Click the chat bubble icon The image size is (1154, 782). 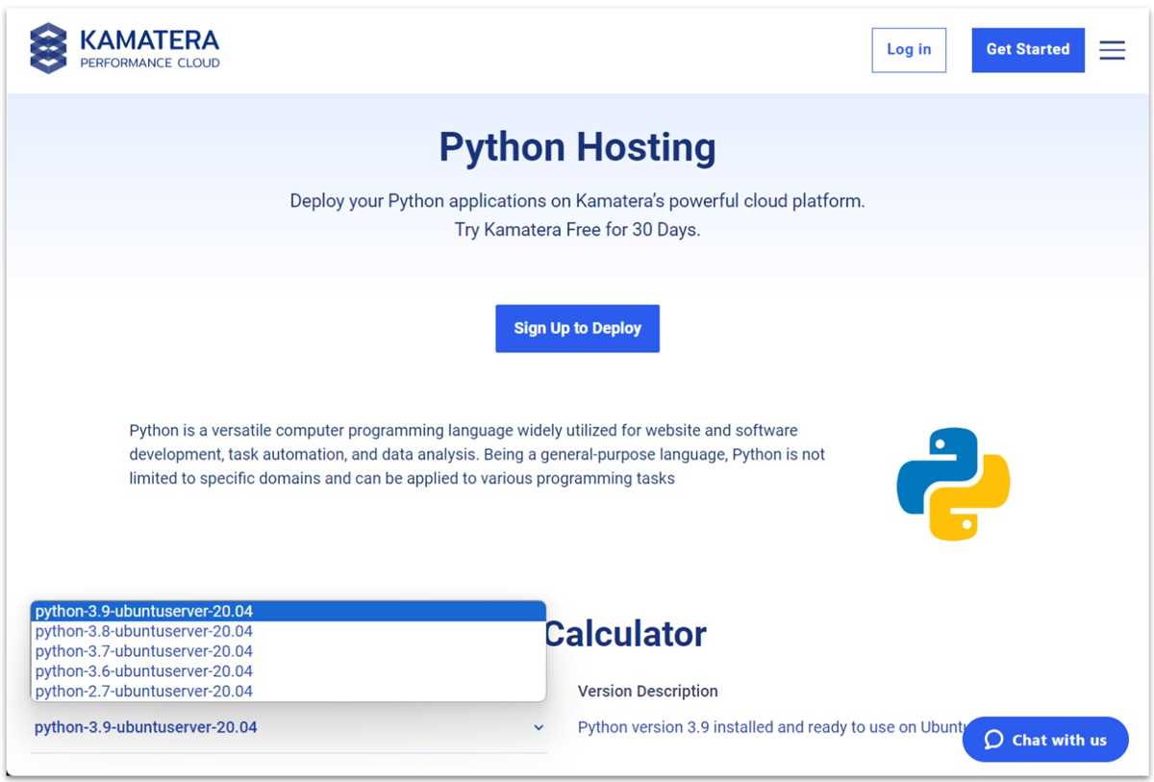click(994, 740)
